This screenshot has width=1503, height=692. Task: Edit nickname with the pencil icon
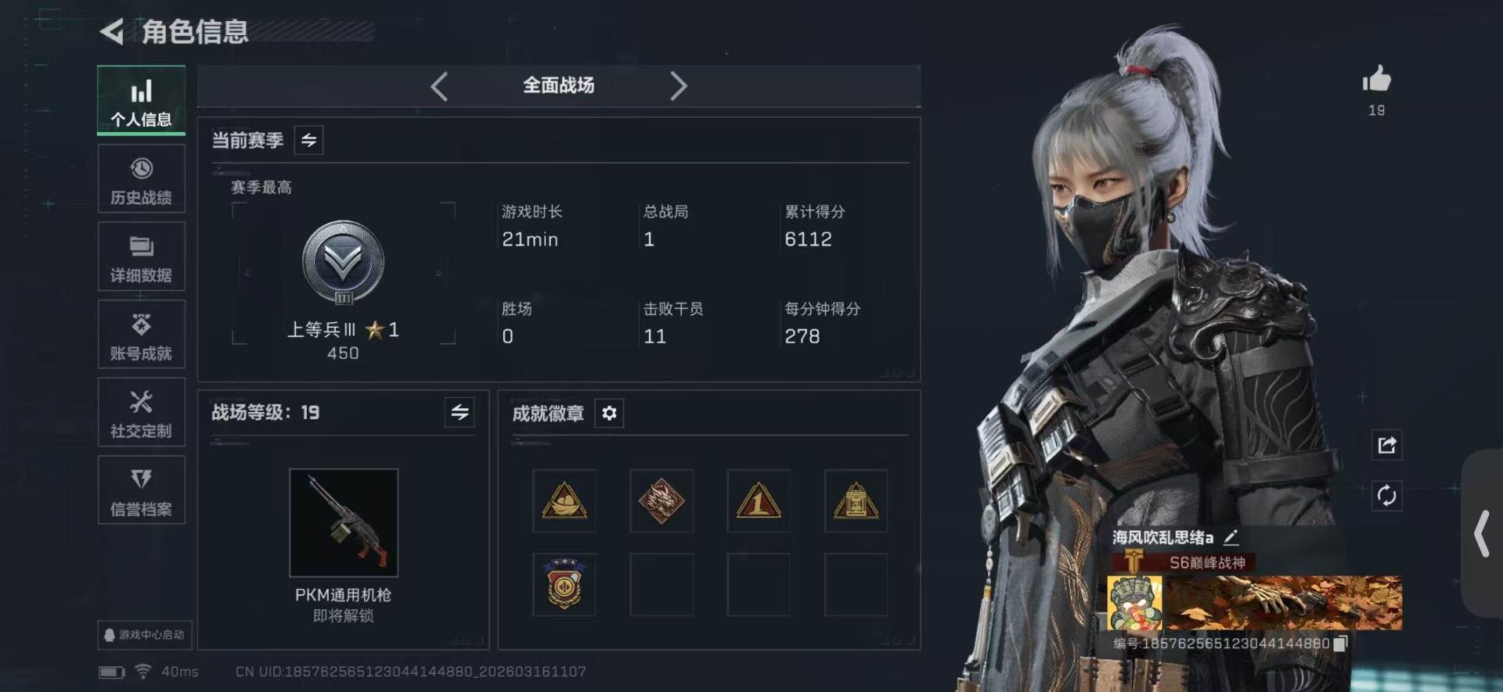[x=1231, y=537]
